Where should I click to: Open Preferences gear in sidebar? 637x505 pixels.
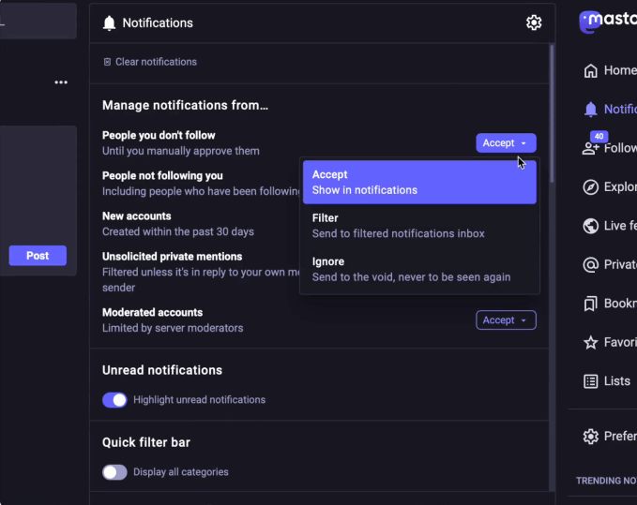pos(591,437)
